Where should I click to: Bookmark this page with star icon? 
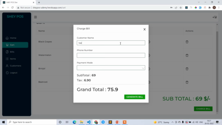181,8
